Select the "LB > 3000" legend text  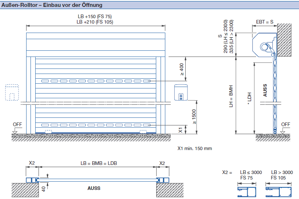pos(282,173)
